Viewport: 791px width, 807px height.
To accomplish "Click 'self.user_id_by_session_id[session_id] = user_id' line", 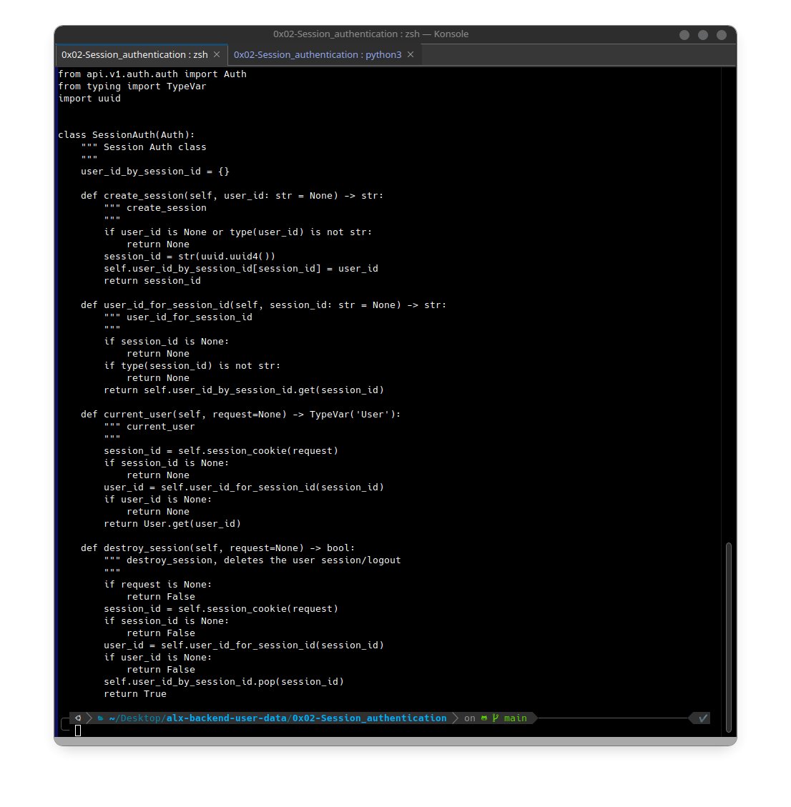I will [241, 269].
